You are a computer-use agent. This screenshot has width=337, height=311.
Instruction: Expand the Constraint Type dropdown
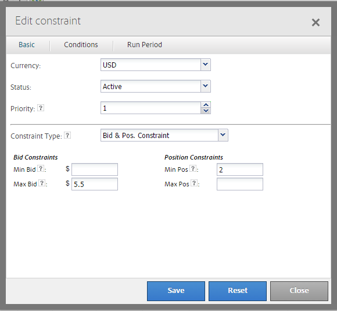tap(223, 135)
